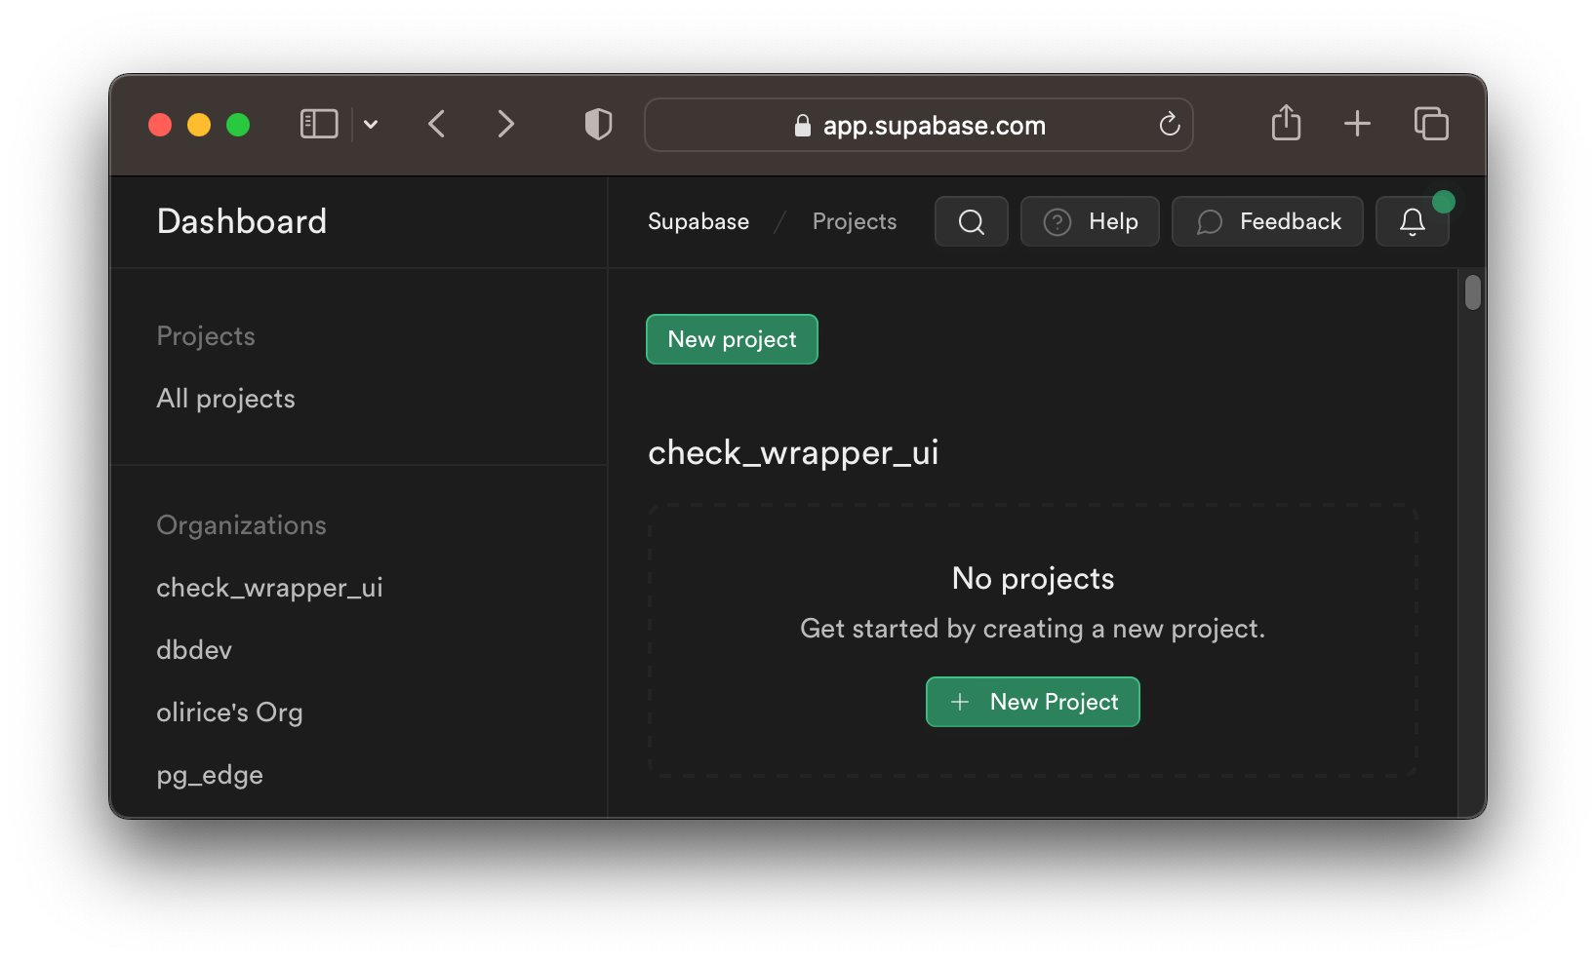This screenshot has height=963, width=1596.
Task: Click the green full-screen window button
Action: (x=238, y=125)
